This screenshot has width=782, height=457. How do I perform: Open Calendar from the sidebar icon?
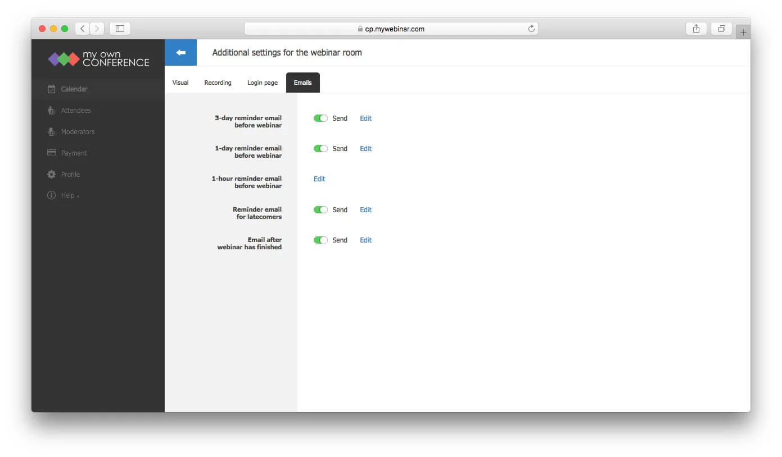[52, 89]
